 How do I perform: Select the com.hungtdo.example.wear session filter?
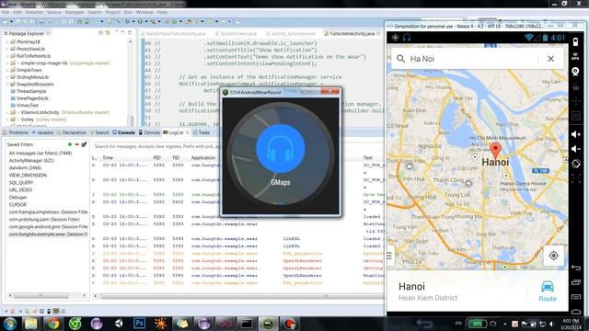point(48,234)
